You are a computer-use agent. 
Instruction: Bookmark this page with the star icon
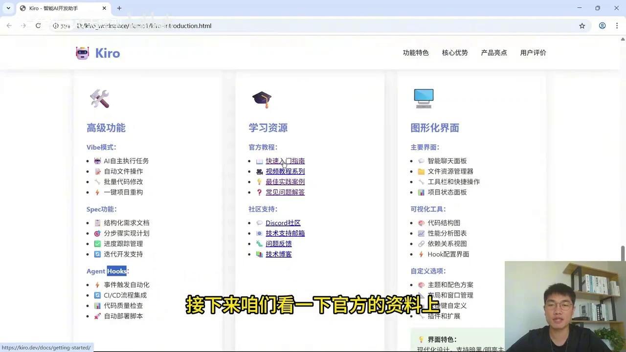tap(582, 26)
